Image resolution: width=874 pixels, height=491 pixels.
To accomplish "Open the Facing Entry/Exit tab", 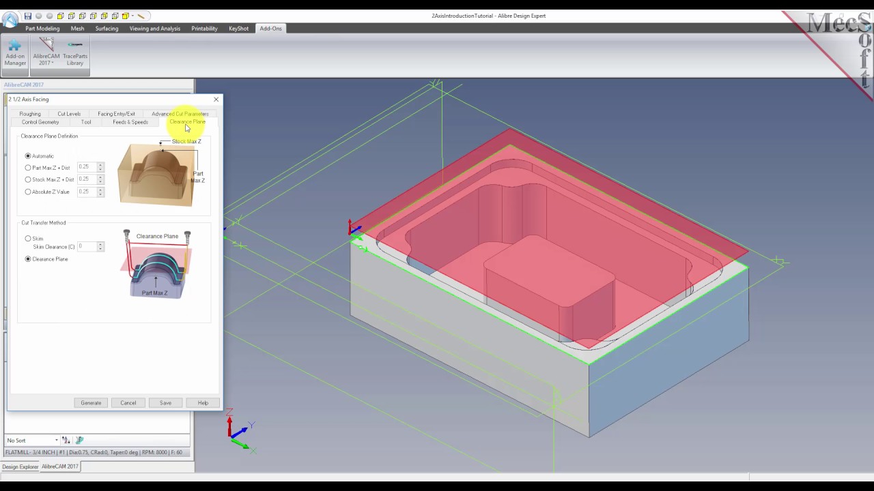I will (x=116, y=114).
